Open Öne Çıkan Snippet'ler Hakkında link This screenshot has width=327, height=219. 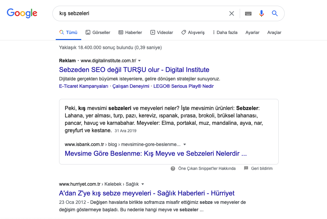pyautogui.click(x=207, y=169)
